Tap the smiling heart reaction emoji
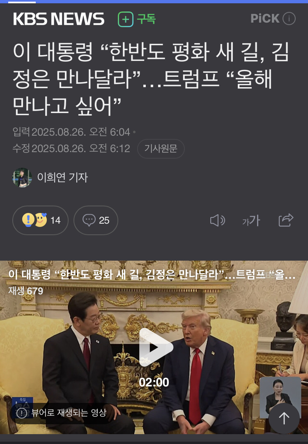 (41, 220)
